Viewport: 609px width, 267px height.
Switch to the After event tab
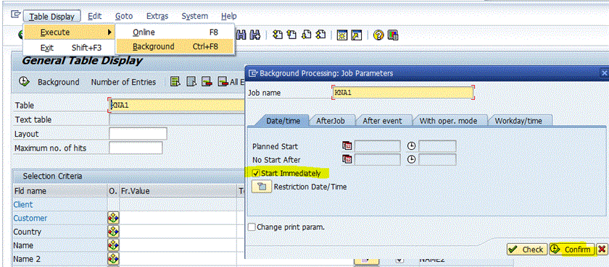(382, 121)
